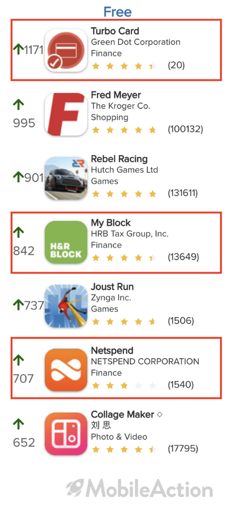Open Green Dot Corporation developer link
Screen dimensions: 225x523
pyautogui.click(x=135, y=42)
